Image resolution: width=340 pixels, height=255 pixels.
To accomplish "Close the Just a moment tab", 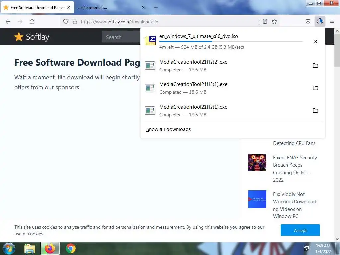I will tap(143, 7).
